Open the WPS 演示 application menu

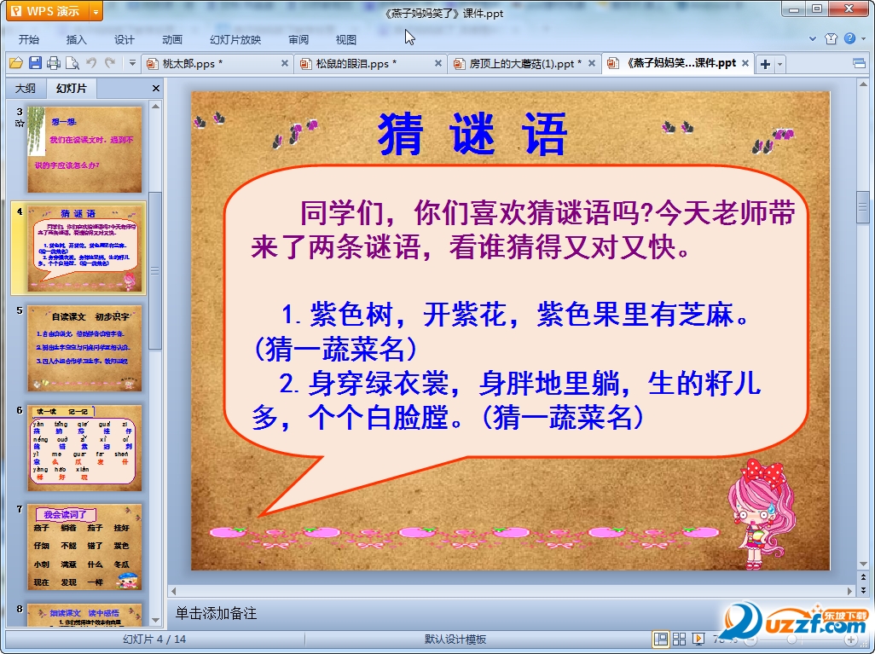tap(49, 10)
